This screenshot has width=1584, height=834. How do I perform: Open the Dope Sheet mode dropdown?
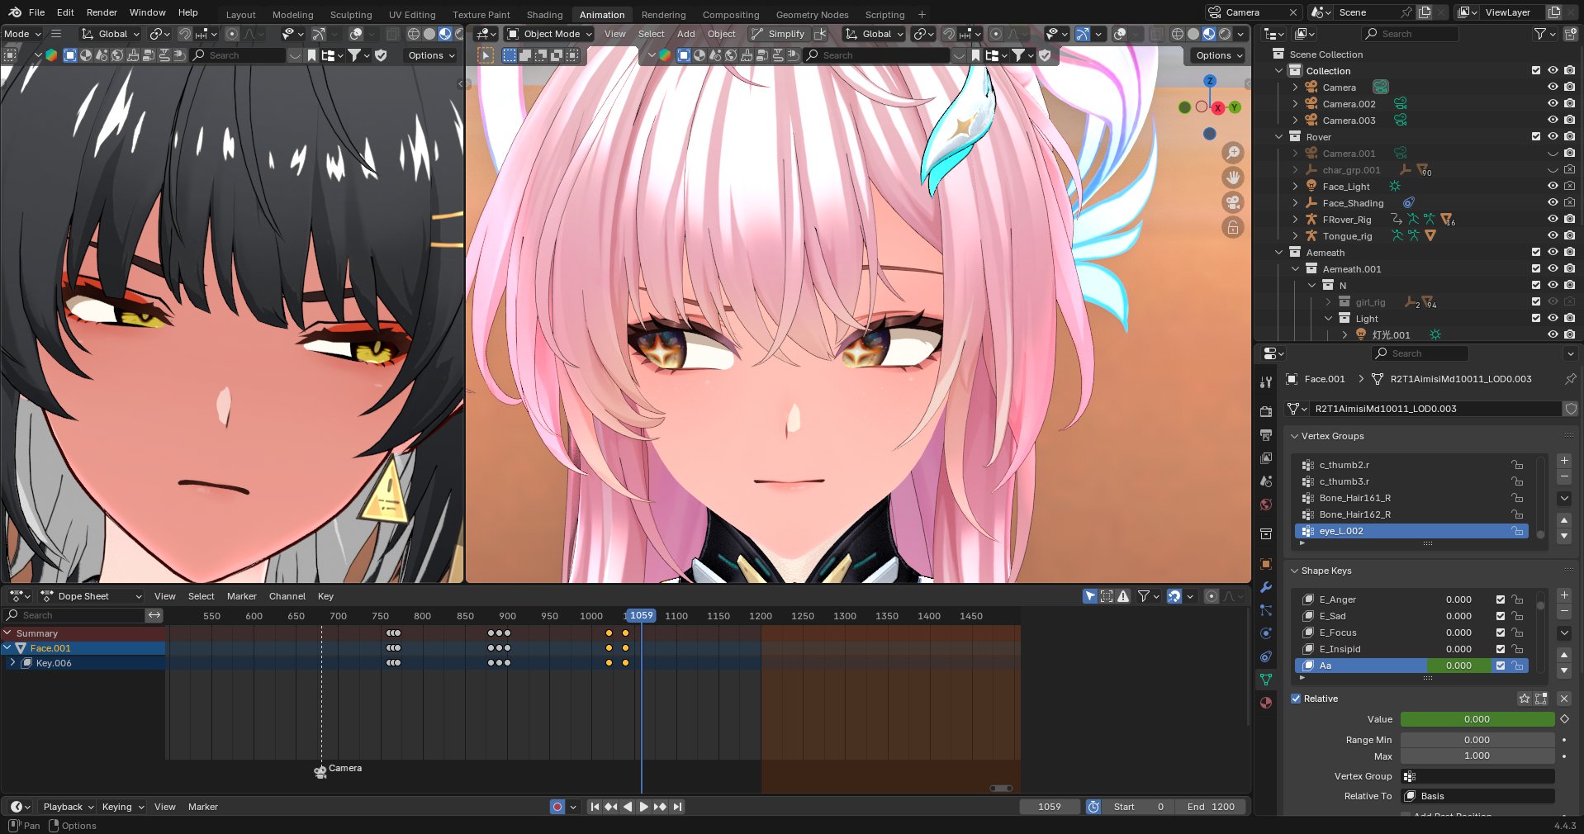pyautogui.click(x=92, y=596)
